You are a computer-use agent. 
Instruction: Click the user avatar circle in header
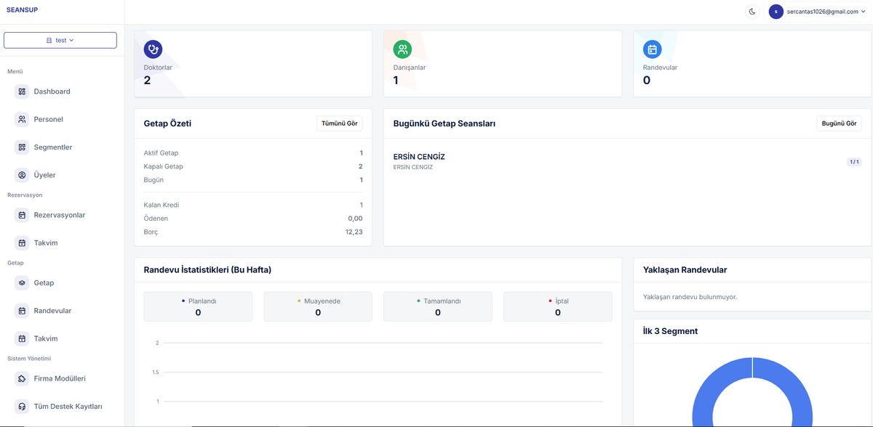click(776, 12)
